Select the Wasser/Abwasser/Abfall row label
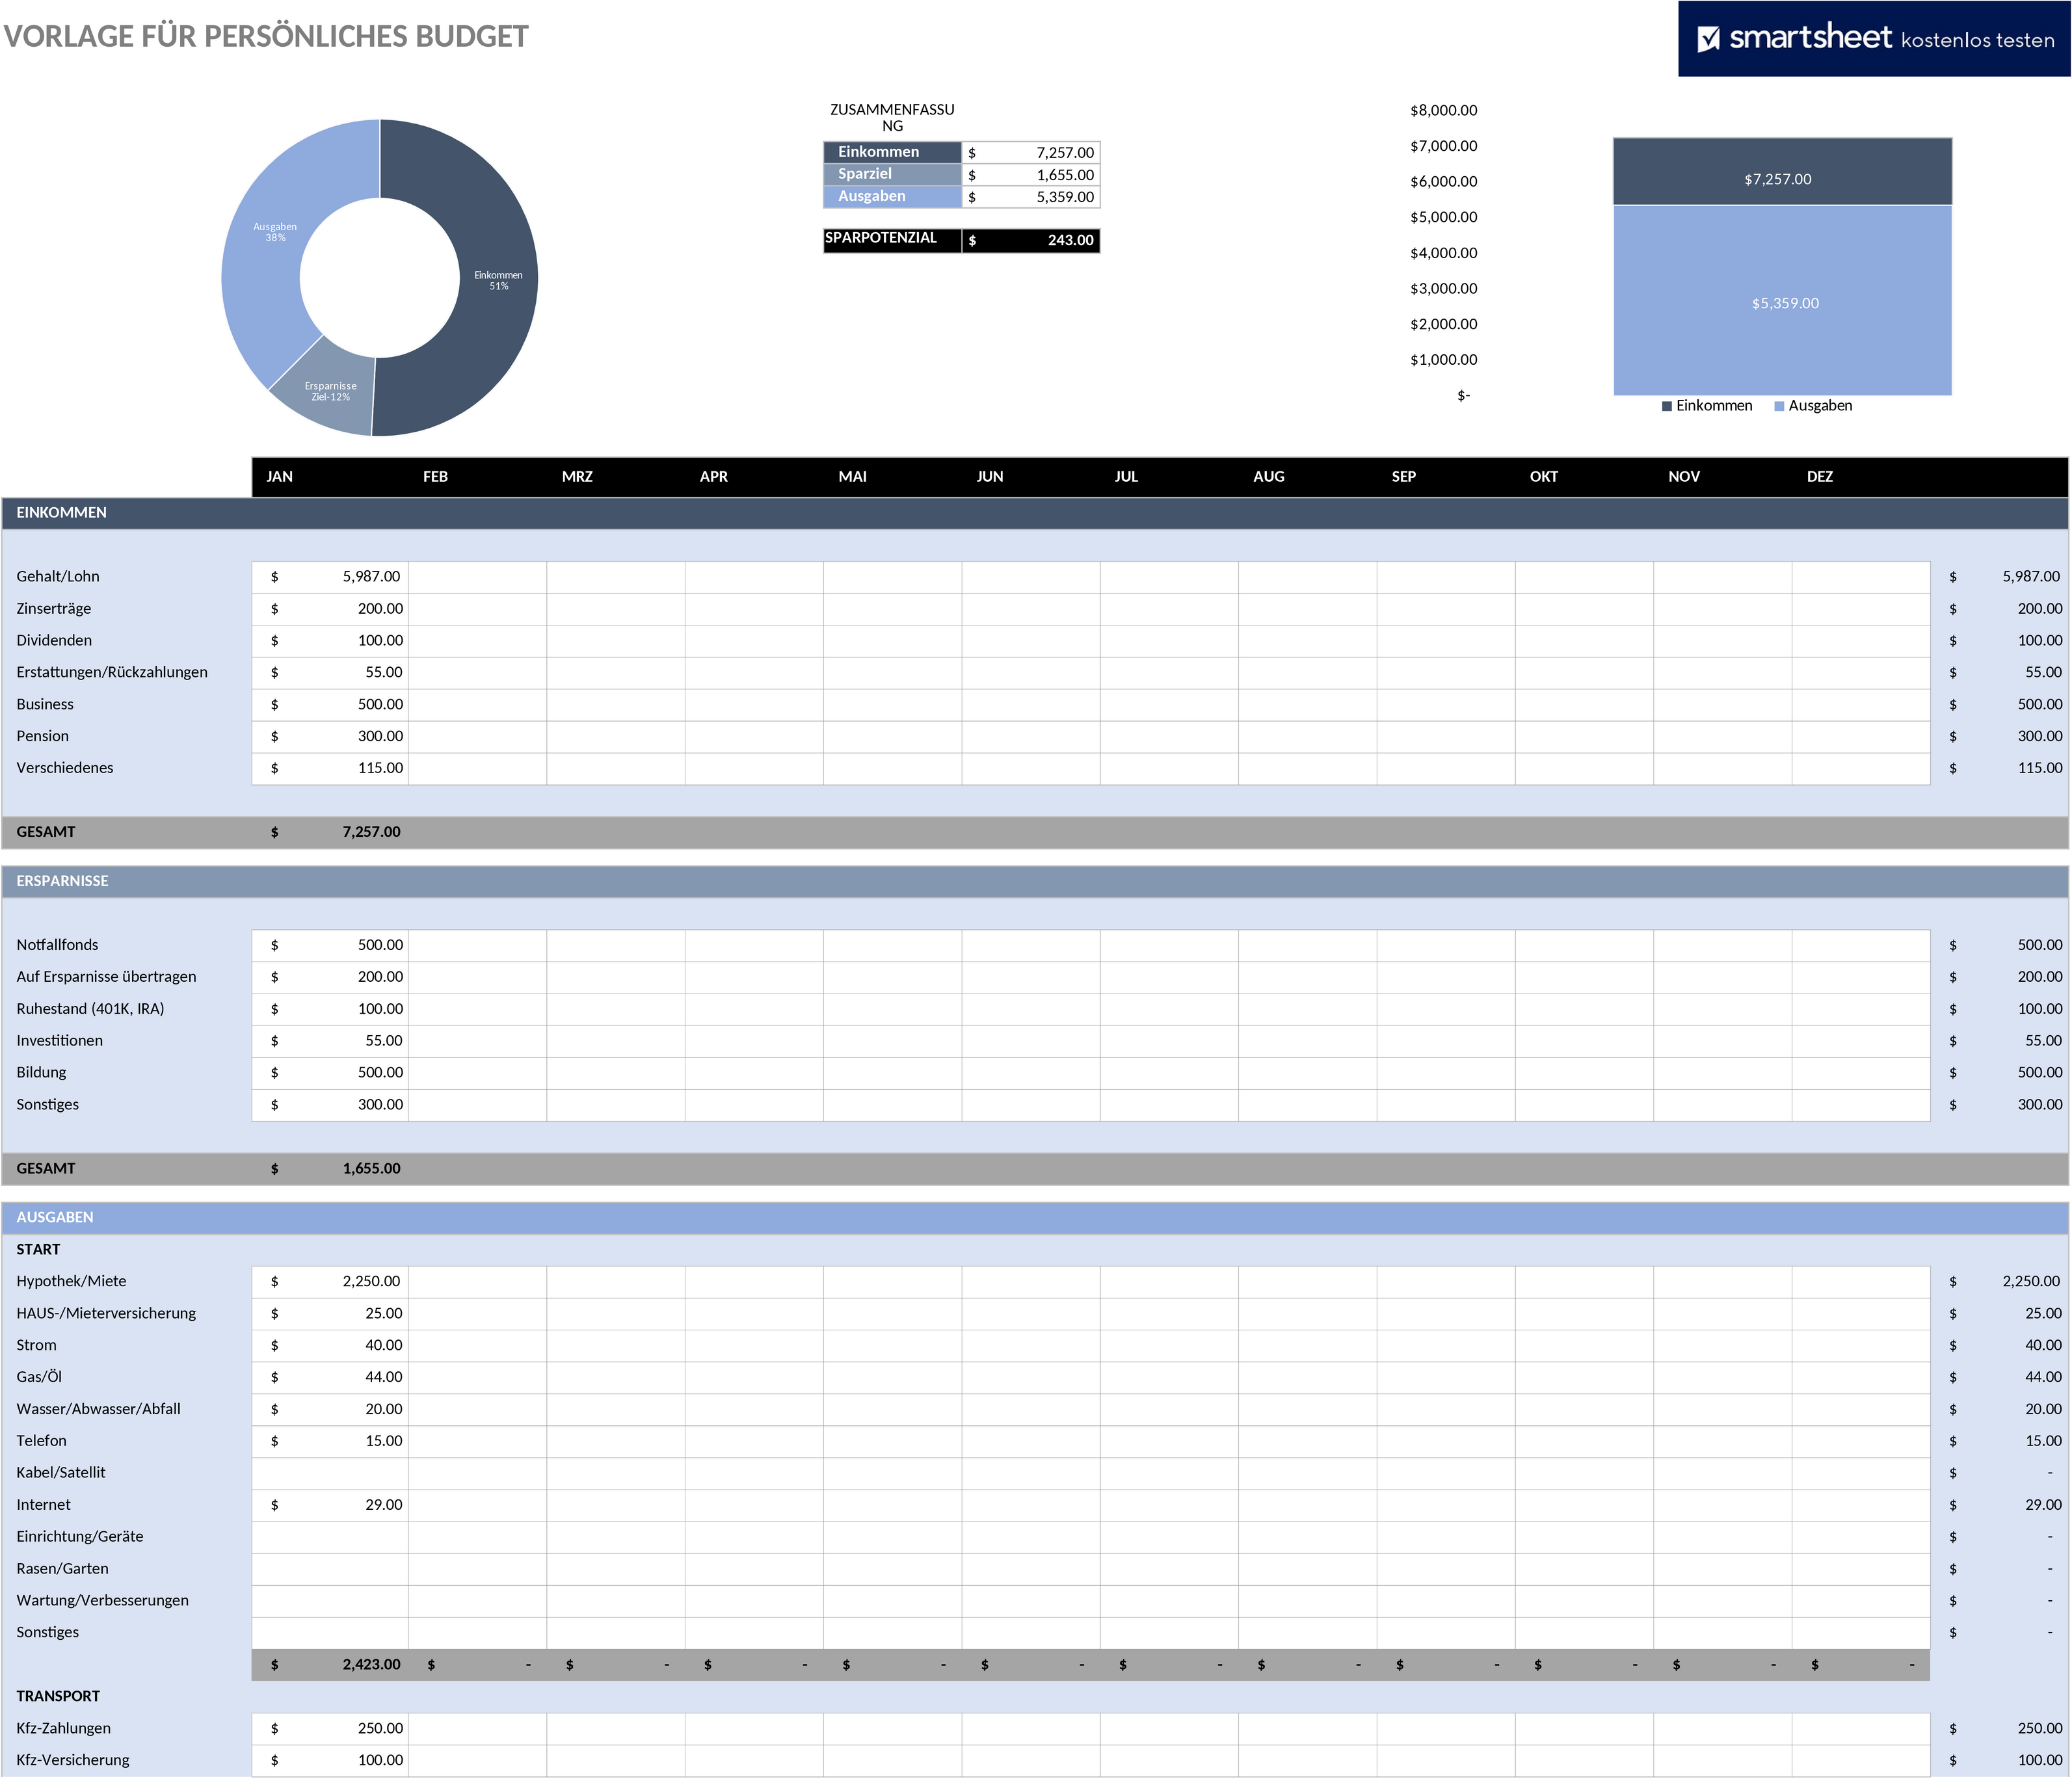The image size is (2072, 1779). 98,1409
